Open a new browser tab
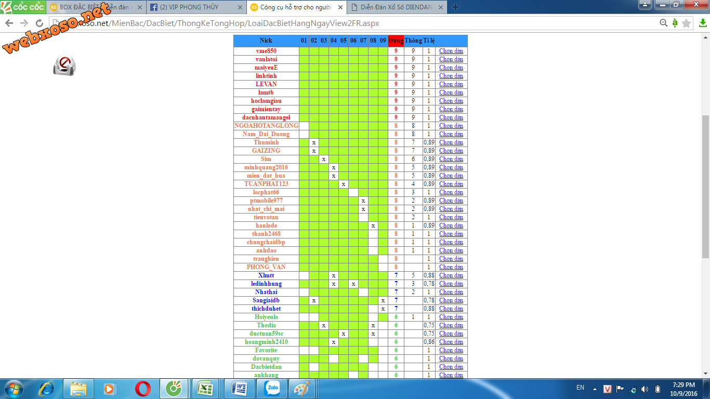Image resolution: width=710 pixels, height=399 pixels. (455, 7)
